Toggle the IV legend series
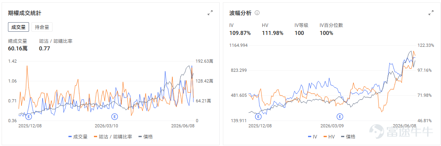Image resolution: width=441 pixels, height=146 pixels. [x=313, y=137]
